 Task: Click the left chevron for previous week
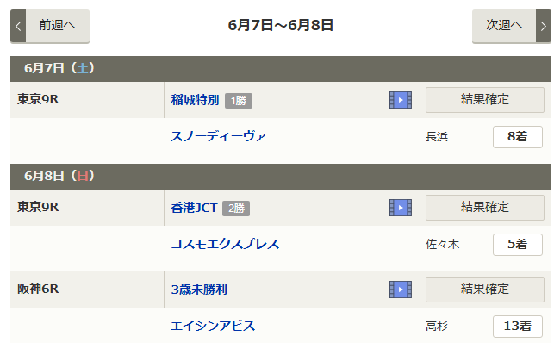coord(18,26)
